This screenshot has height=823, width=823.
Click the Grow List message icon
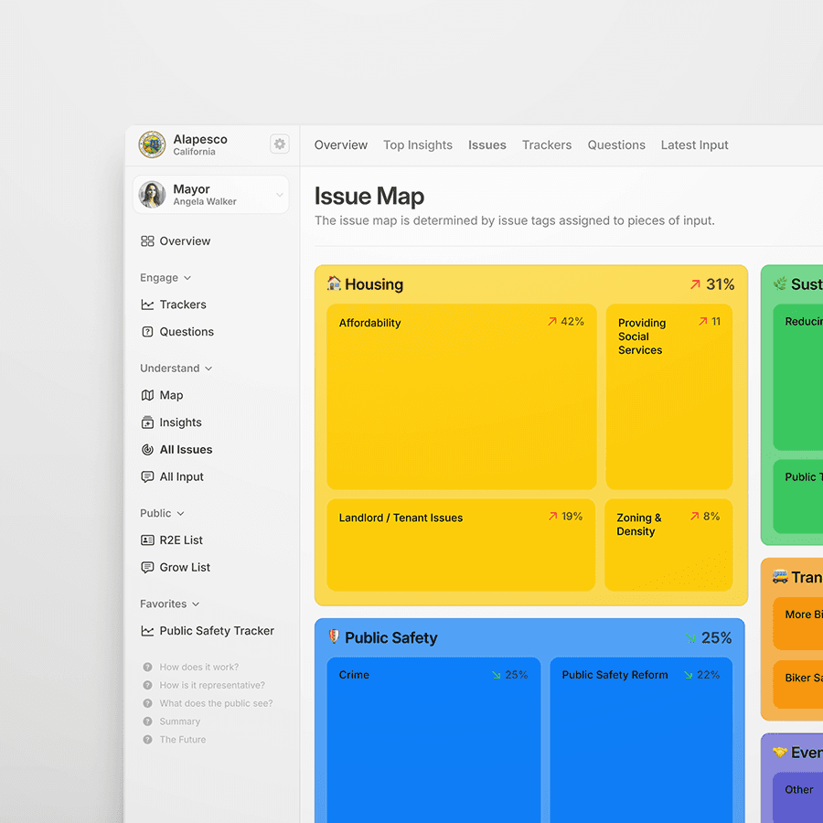click(147, 567)
